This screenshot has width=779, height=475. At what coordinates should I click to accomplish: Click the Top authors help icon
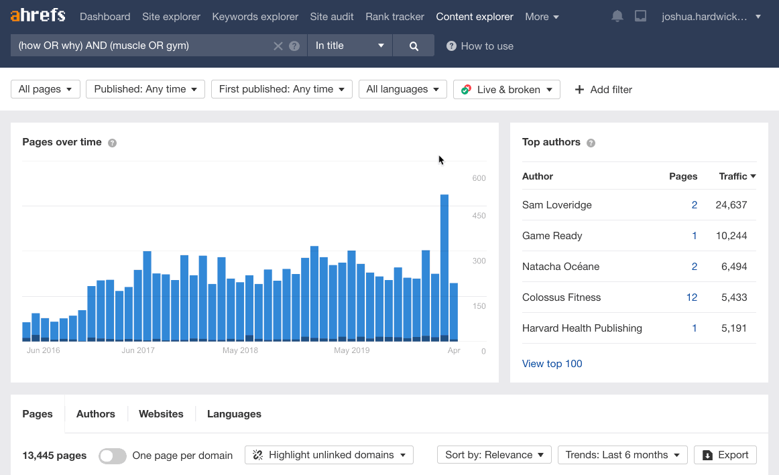pyautogui.click(x=591, y=142)
